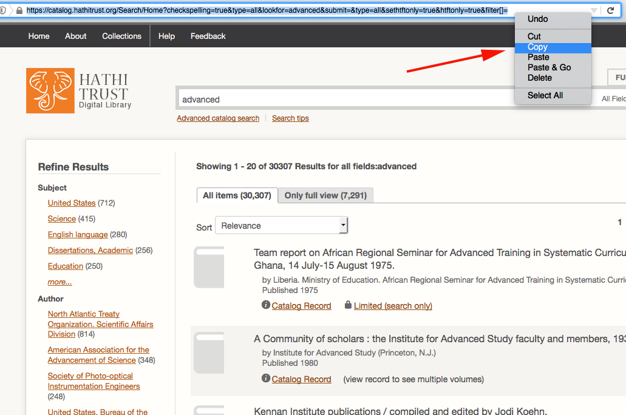This screenshot has width=626, height=415.
Task: Filter by subject Education
Action: tap(65, 266)
